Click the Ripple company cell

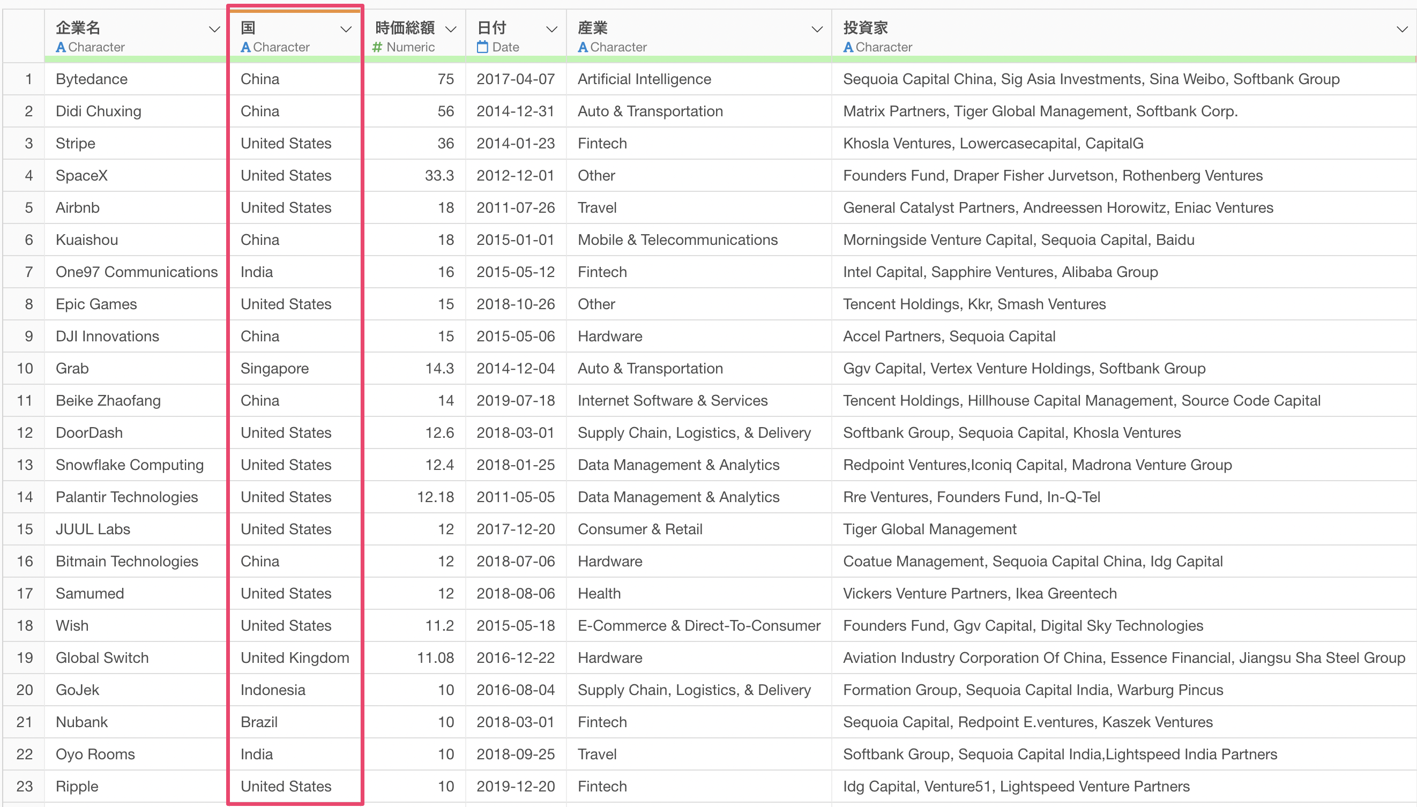(x=136, y=787)
